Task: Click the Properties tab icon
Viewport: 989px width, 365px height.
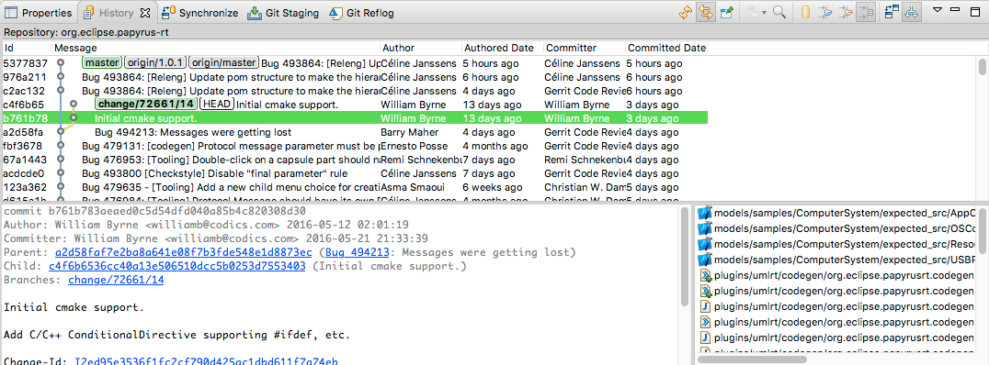Action: click(11, 13)
